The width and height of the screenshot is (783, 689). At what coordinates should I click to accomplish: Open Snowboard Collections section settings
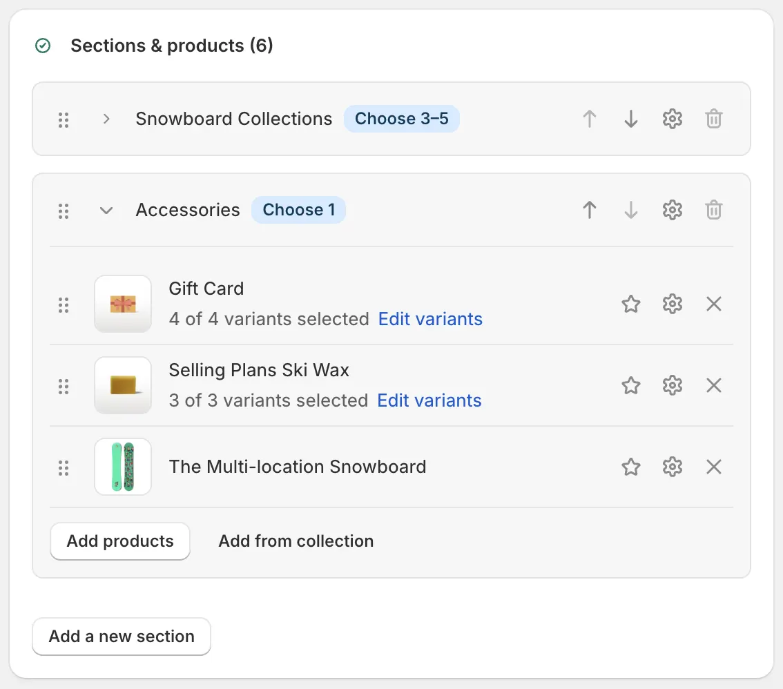[x=672, y=119]
